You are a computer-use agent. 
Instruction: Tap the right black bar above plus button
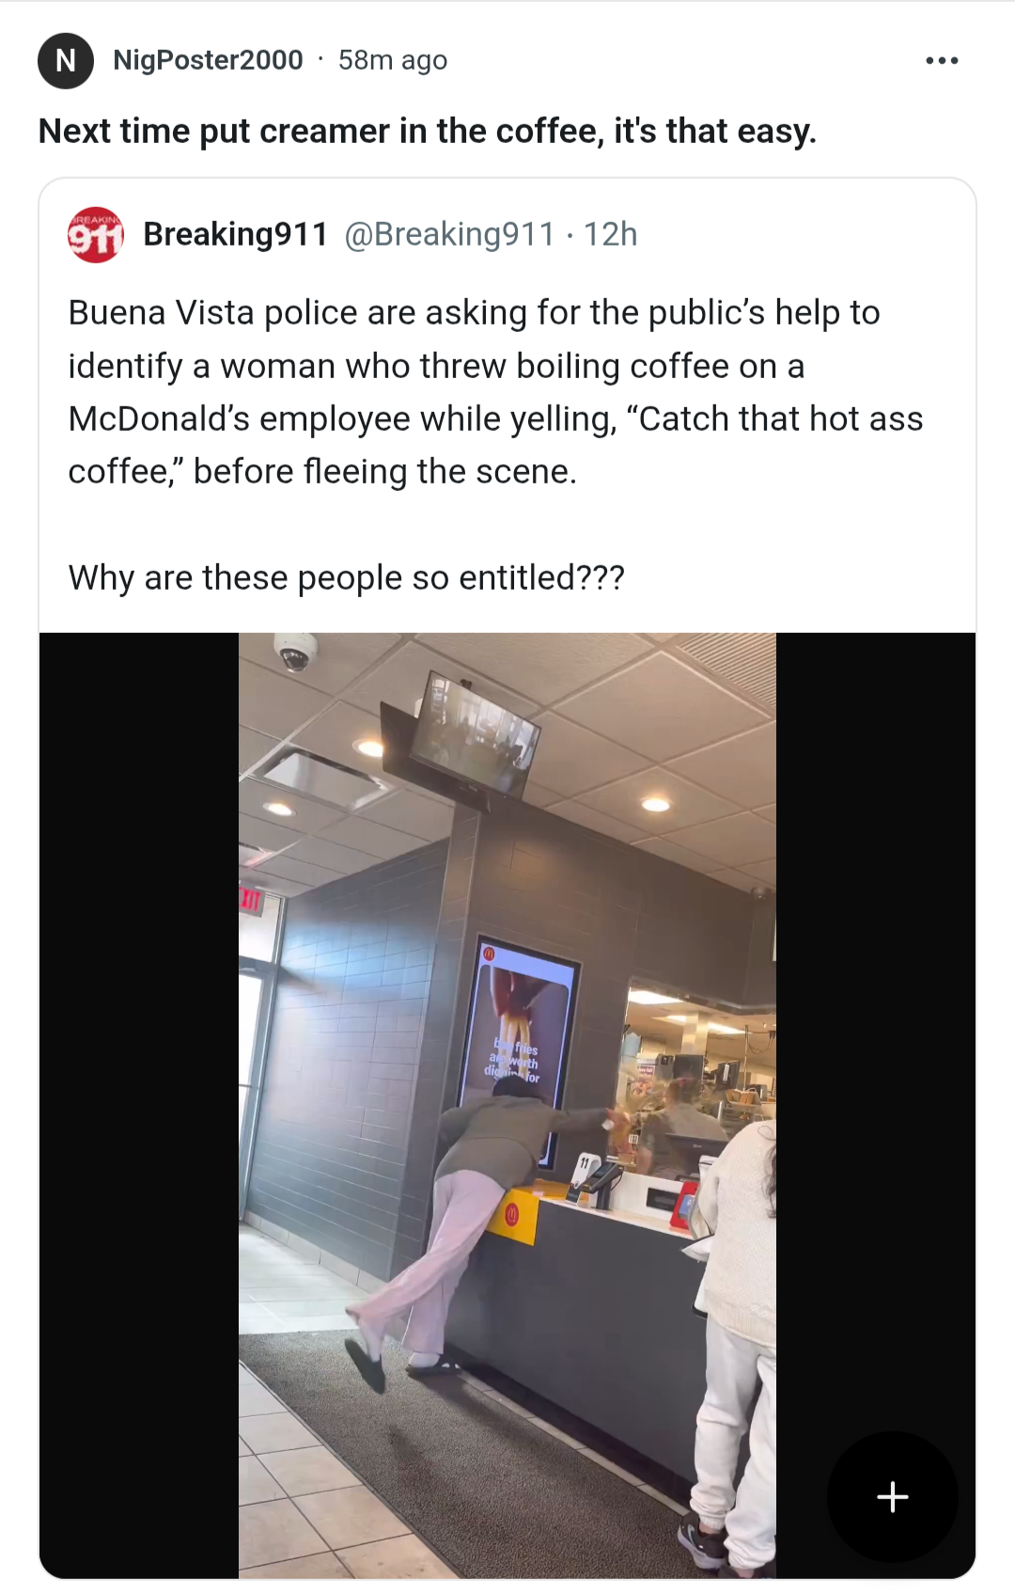(x=876, y=1025)
